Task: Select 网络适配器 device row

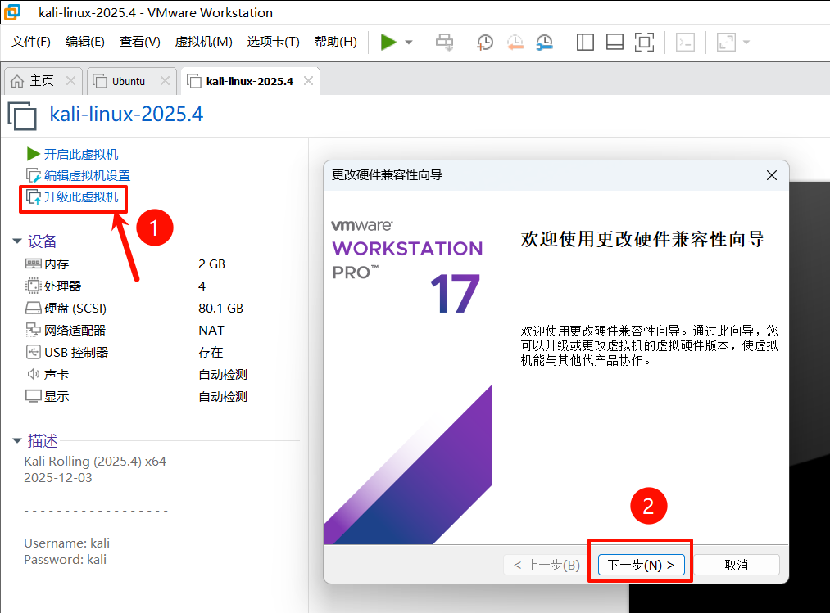Action: [75, 331]
